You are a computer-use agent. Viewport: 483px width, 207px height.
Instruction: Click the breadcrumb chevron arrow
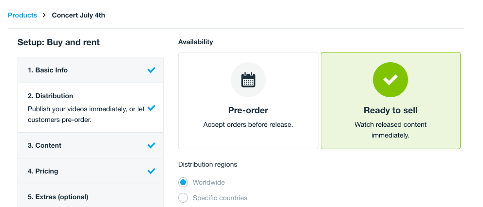pyautogui.click(x=44, y=16)
